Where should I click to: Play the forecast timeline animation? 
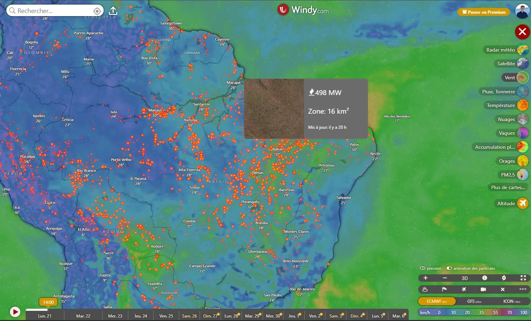tap(15, 312)
